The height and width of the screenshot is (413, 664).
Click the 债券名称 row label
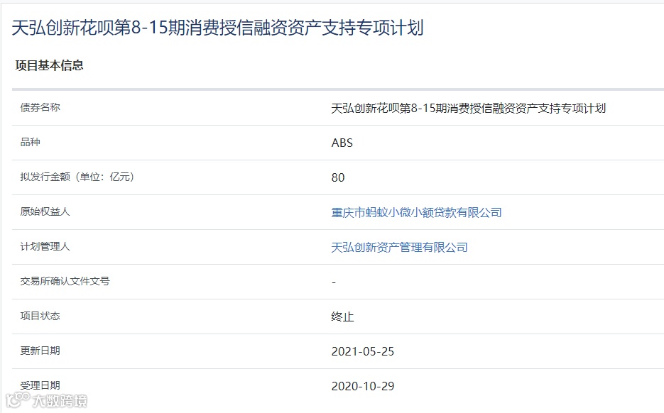[40, 107]
